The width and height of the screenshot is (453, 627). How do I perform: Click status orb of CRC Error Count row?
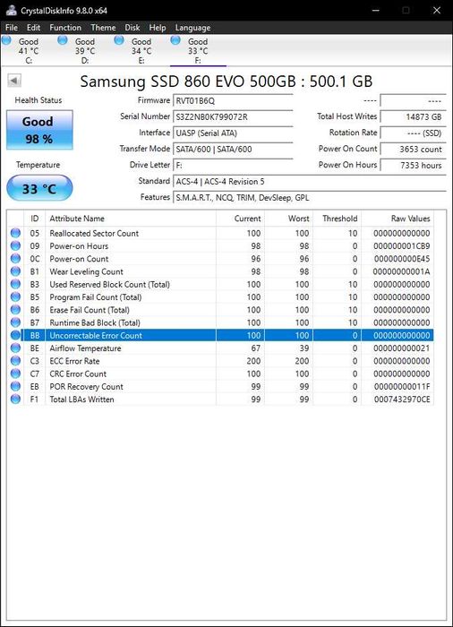click(x=15, y=374)
